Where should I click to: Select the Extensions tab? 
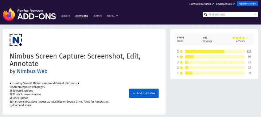(81, 16)
